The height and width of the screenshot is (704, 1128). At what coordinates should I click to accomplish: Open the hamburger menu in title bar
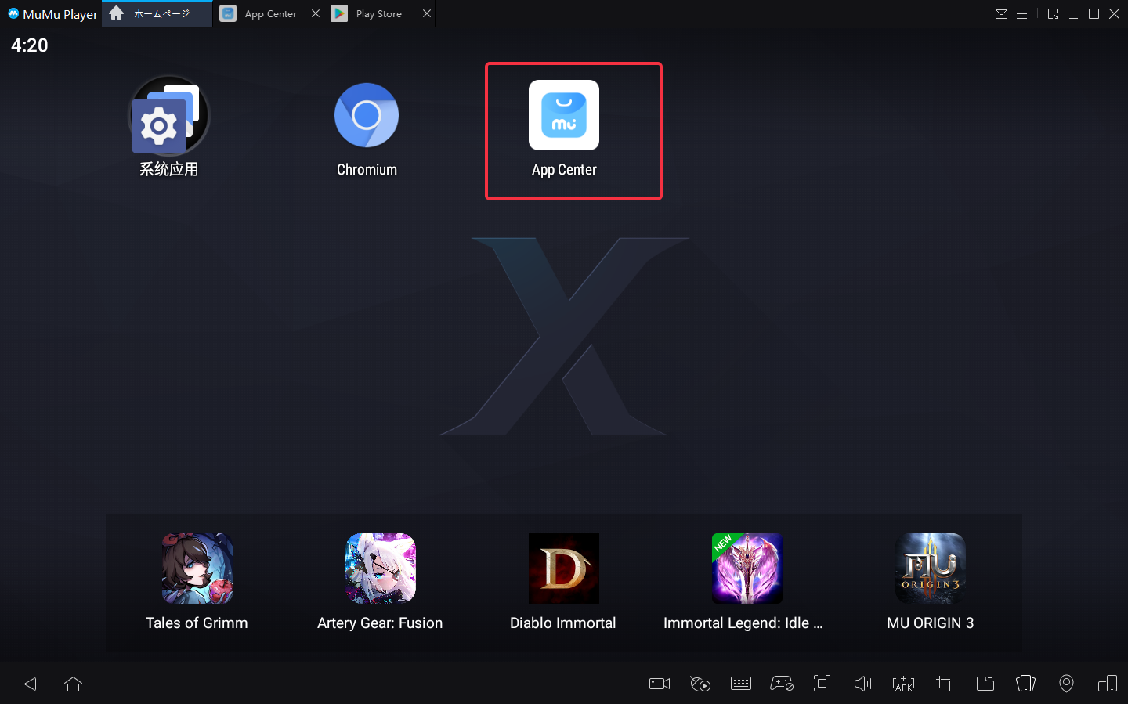point(1022,14)
